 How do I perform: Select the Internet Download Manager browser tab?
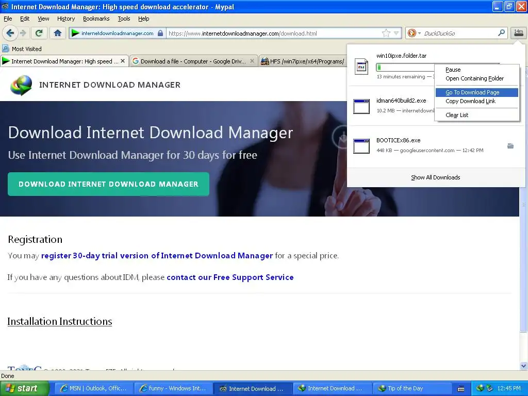(64, 61)
